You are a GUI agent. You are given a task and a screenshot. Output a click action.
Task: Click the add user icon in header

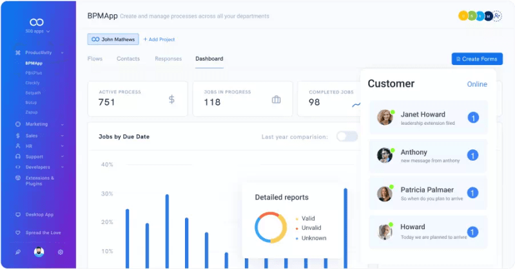pyautogui.click(x=497, y=15)
